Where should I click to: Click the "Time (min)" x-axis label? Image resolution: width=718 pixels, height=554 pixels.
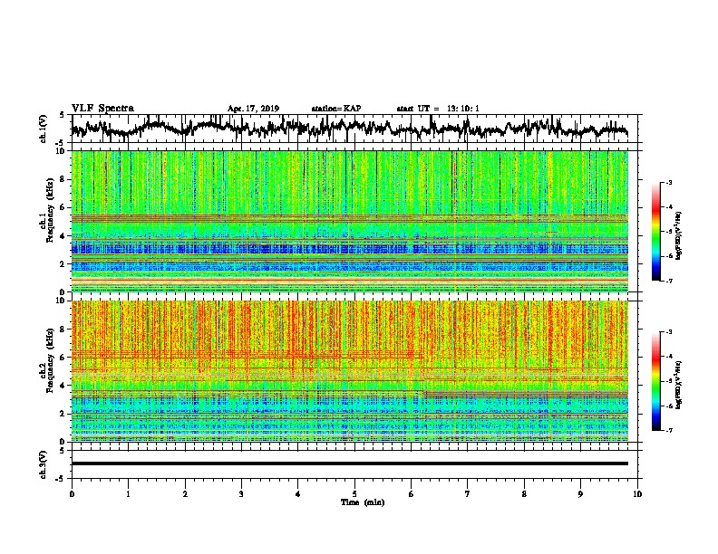point(363,502)
